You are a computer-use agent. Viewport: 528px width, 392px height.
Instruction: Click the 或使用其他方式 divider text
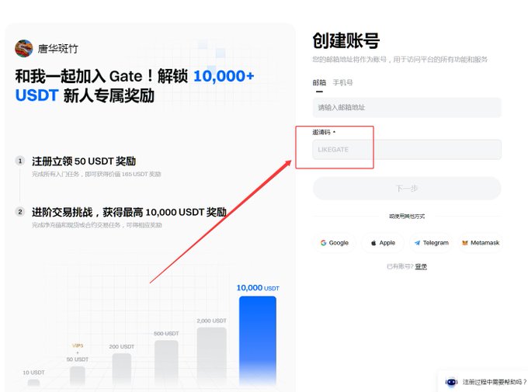[407, 217]
